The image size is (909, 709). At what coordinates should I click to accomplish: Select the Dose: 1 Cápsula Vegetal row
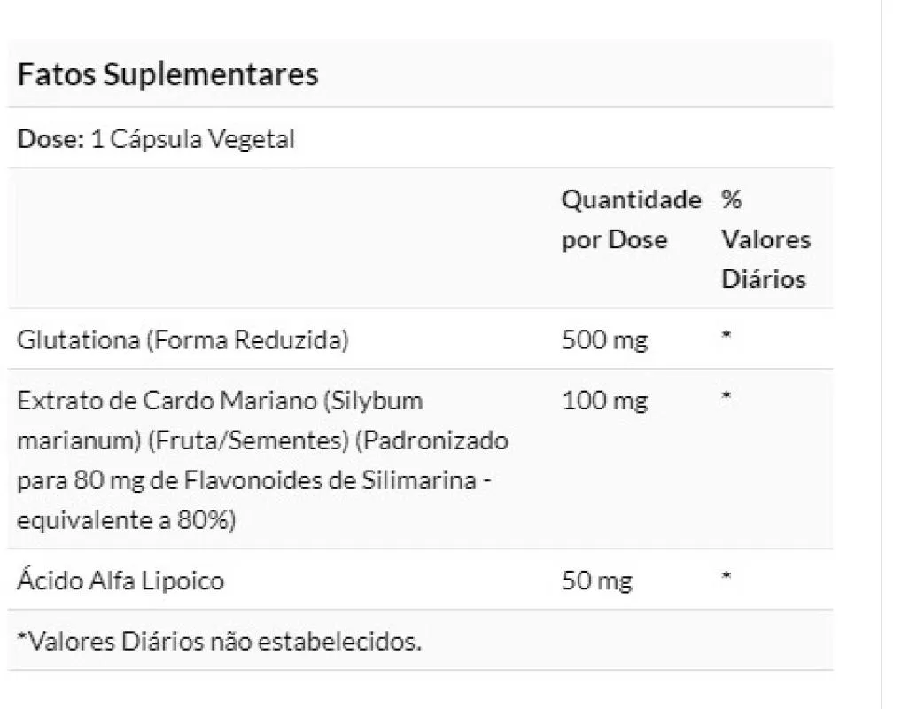[420, 138]
